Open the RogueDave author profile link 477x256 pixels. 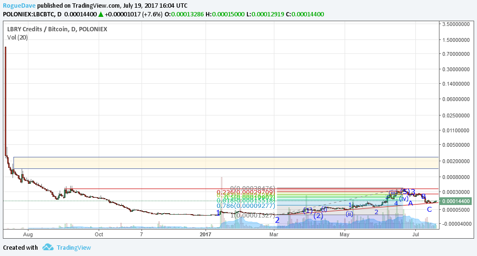[19, 5]
